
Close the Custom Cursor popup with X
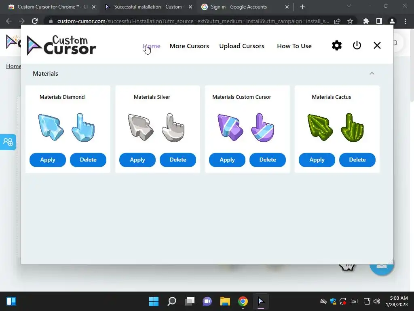tap(377, 45)
